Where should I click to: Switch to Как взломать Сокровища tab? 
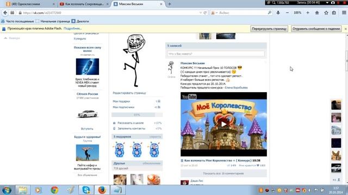[83, 4]
